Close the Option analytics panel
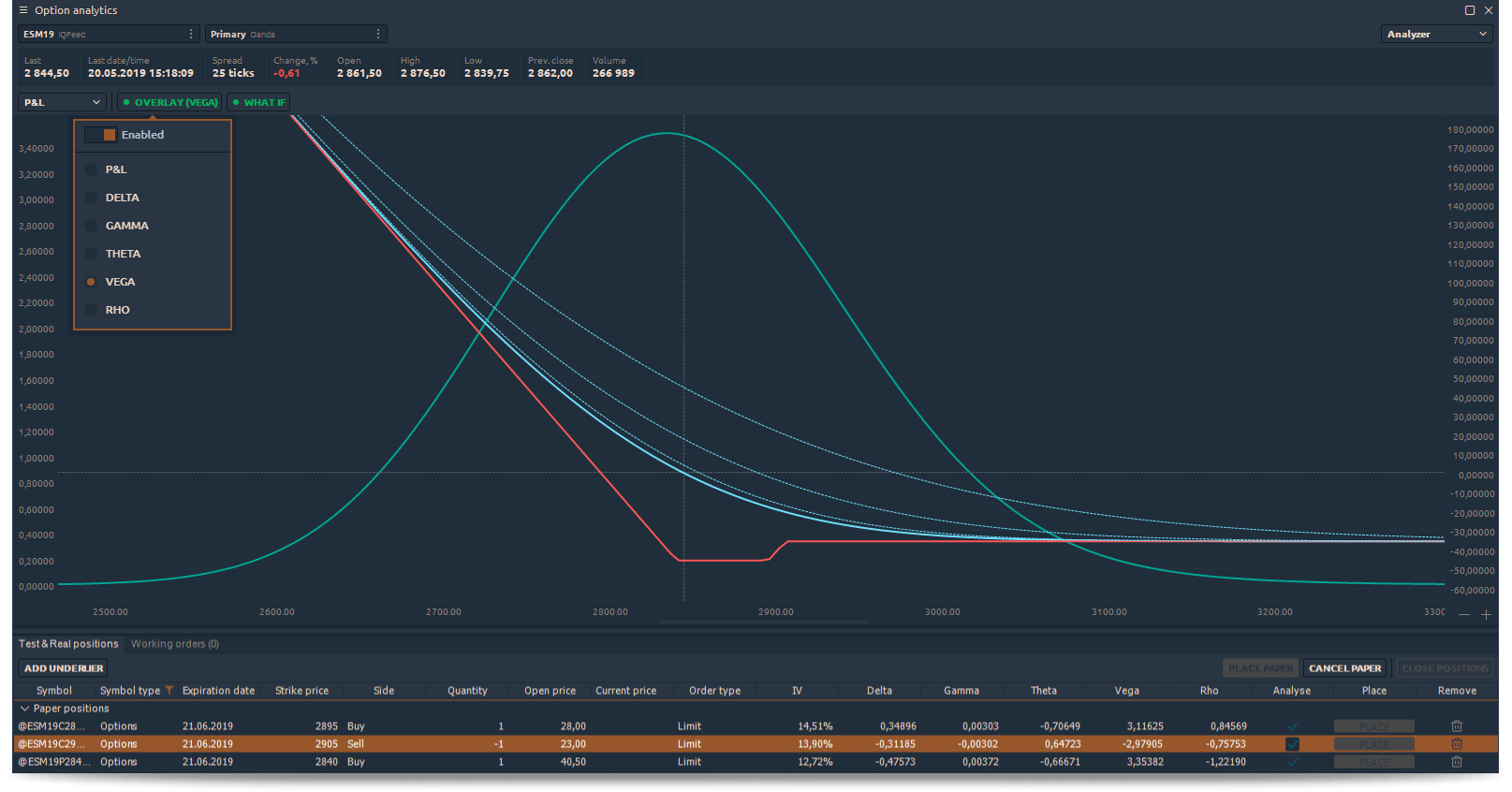Viewport: 1512px width, 792px height. coord(1489,10)
